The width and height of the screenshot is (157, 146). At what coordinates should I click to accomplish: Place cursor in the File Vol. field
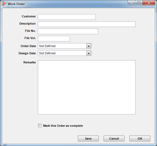[x=54, y=38]
